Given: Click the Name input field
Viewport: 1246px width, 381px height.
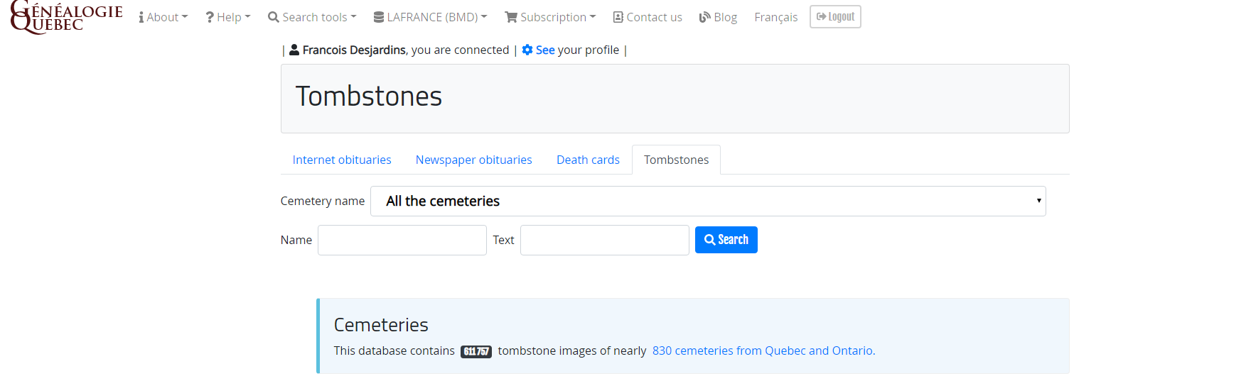Looking at the screenshot, I should [x=402, y=240].
